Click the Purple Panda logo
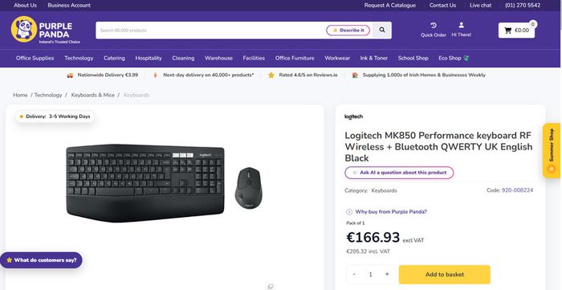The height and width of the screenshot is (290, 562). pos(46,30)
